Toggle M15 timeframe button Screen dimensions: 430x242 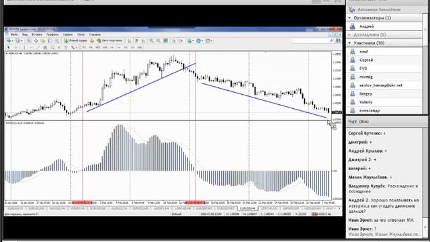pos(98,48)
